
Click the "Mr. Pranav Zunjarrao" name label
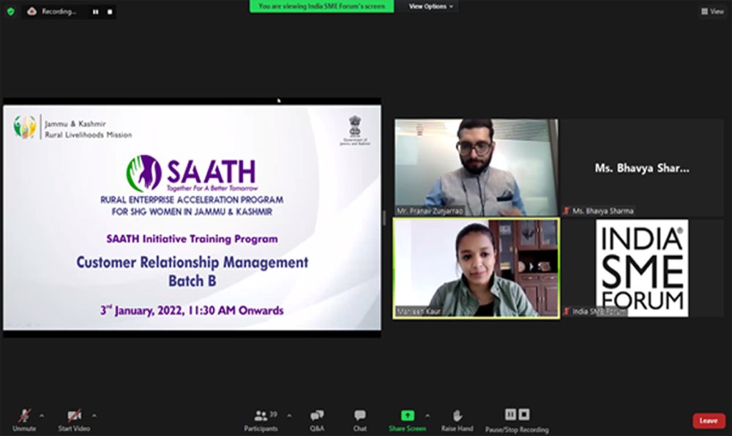[430, 211]
